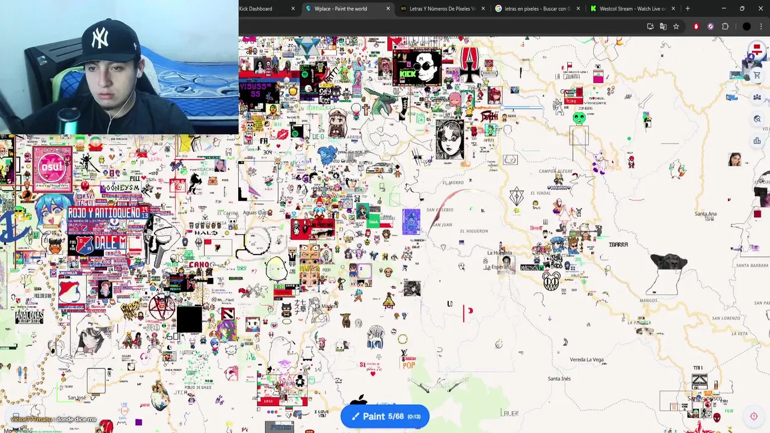Close the Kick Dashboard tab
The width and height of the screenshot is (770, 433).
[x=293, y=8]
